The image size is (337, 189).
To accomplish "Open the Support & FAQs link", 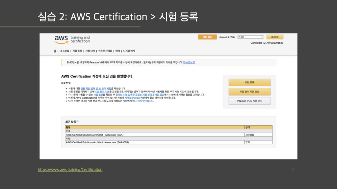I will coord(227,37).
